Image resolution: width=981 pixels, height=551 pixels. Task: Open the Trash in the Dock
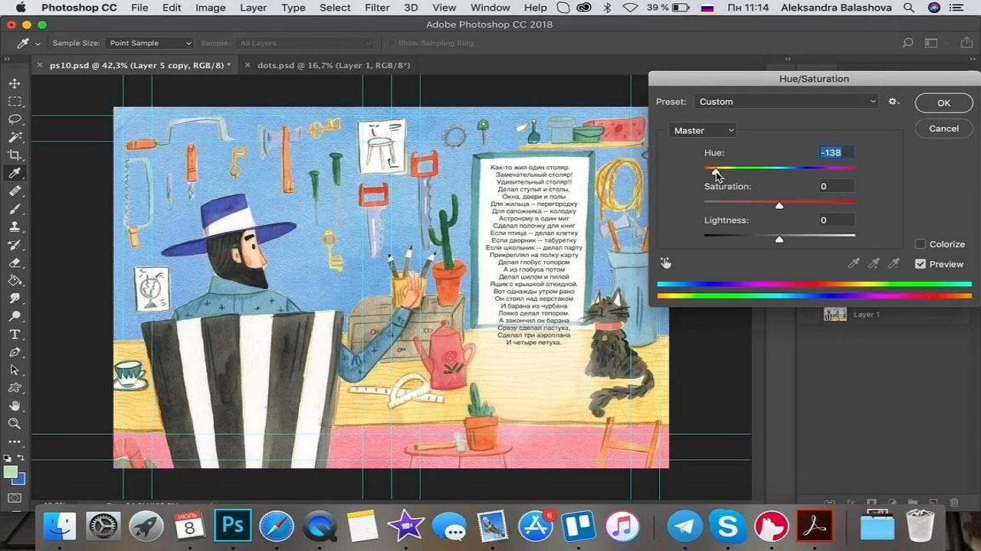[x=920, y=526]
